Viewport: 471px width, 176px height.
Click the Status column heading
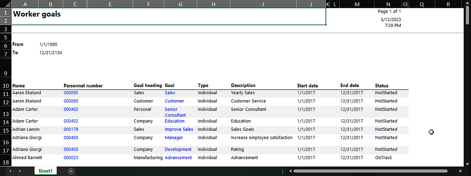click(x=382, y=86)
